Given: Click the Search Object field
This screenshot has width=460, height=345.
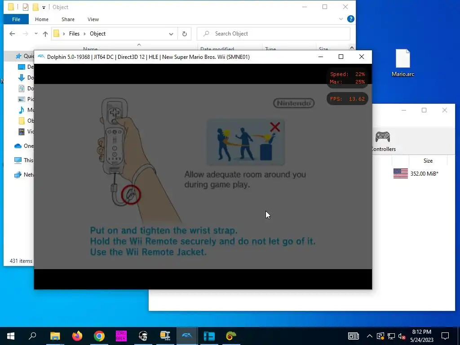Looking at the screenshot, I should (274, 34).
